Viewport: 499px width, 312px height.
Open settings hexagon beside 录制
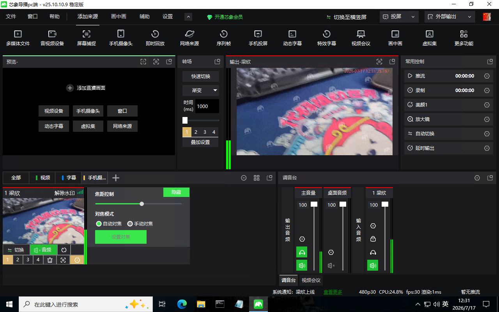tap(487, 90)
